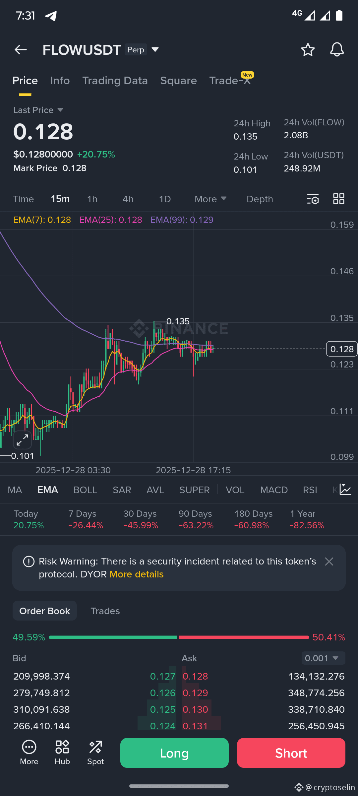Tap the EMA(7) legend value
The width and height of the screenshot is (358, 796).
[x=42, y=220]
